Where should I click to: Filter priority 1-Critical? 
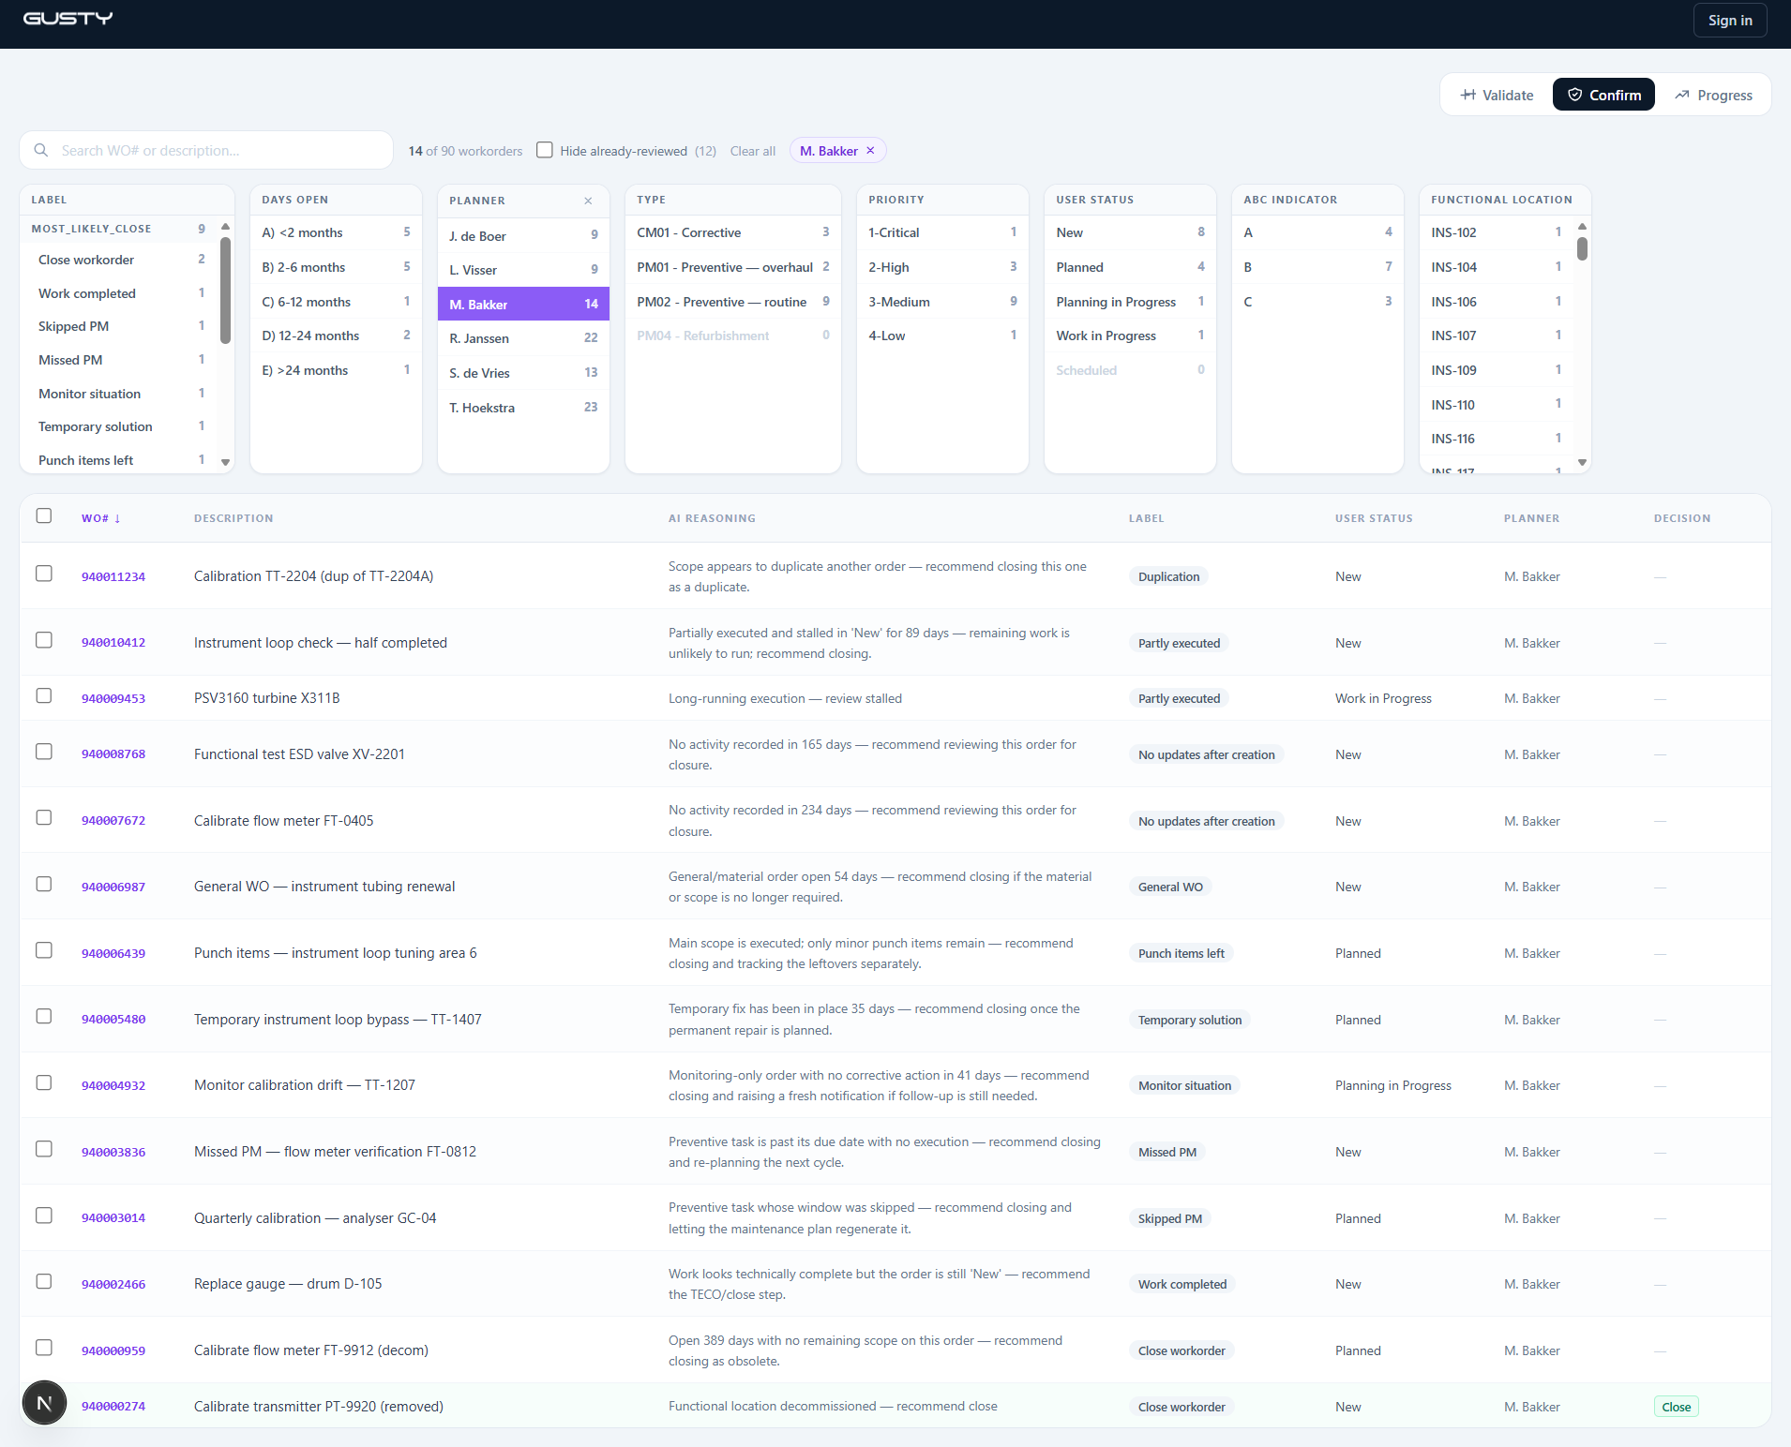coord(942,232)
